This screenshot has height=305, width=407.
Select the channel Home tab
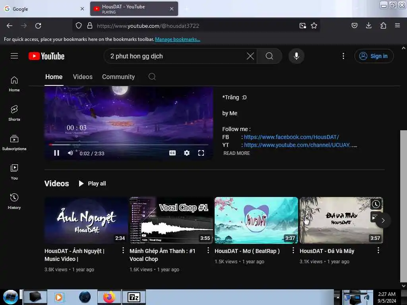tap(54, 77)
